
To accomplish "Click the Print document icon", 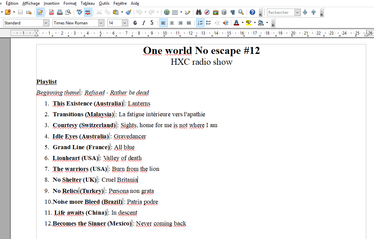I will tap(60, 12).
